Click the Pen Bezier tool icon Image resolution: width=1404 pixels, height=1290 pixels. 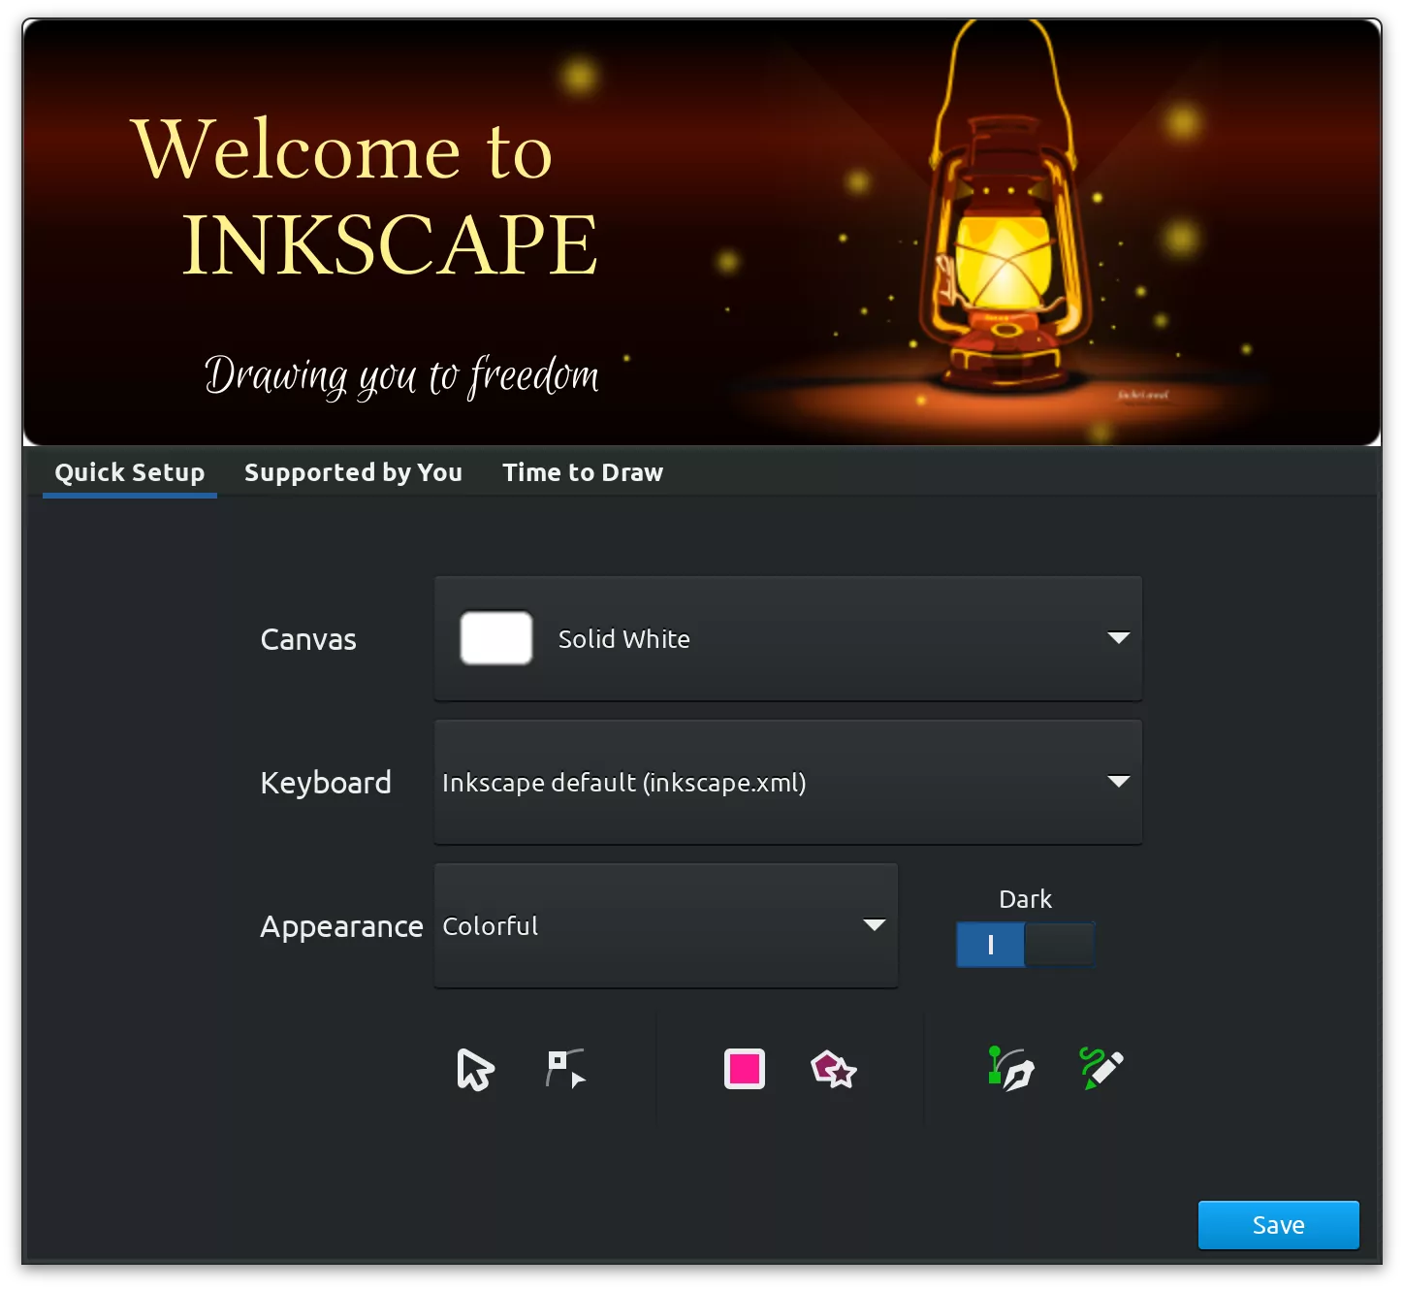coord(1011,1069)
